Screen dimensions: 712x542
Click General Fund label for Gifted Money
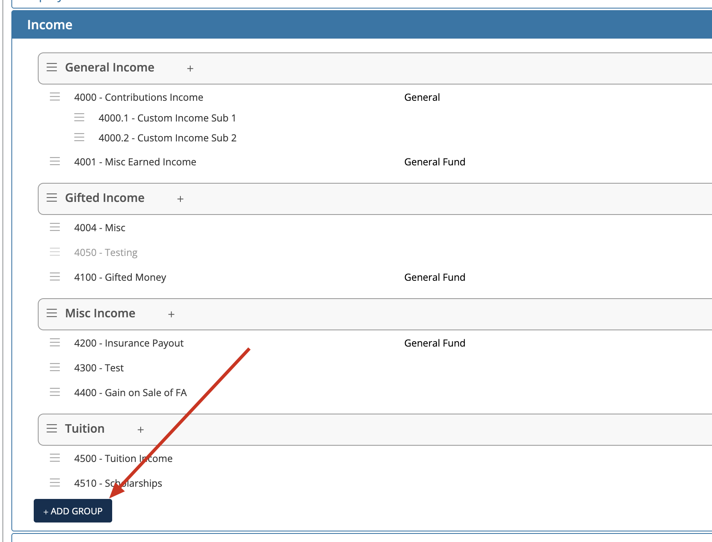435,278
